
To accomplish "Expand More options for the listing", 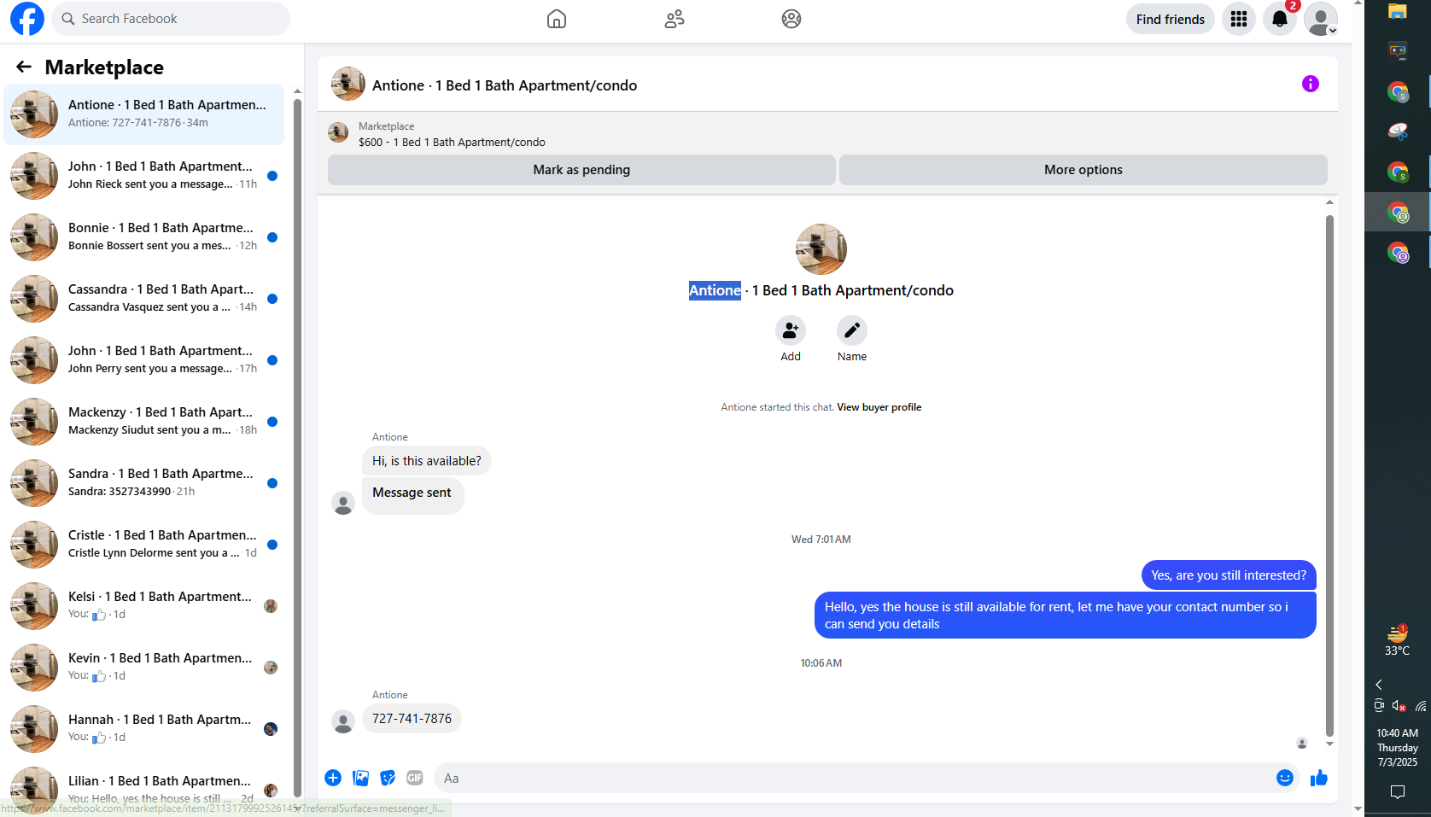I will [x=1083, y=170].
